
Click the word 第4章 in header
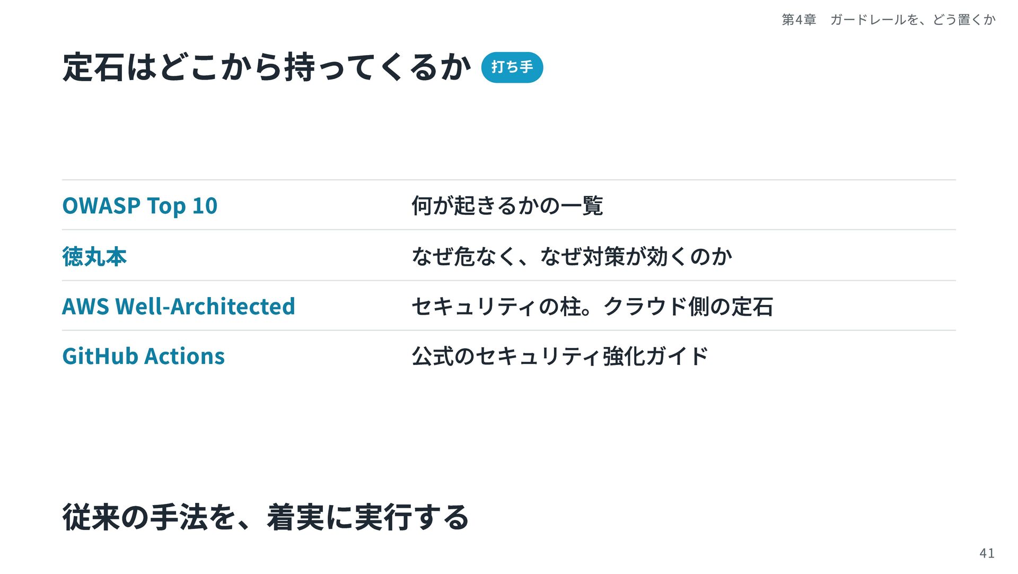(799, 20)
